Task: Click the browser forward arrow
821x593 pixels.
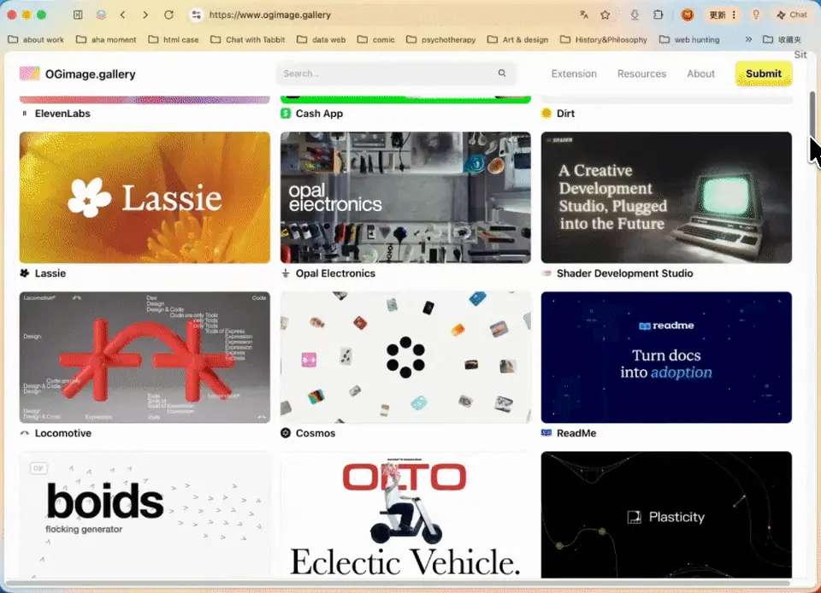Action: point(145,15)
